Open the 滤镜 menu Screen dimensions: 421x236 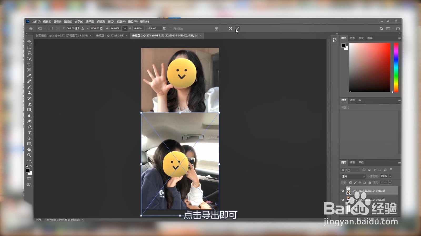tap(101, 22)
